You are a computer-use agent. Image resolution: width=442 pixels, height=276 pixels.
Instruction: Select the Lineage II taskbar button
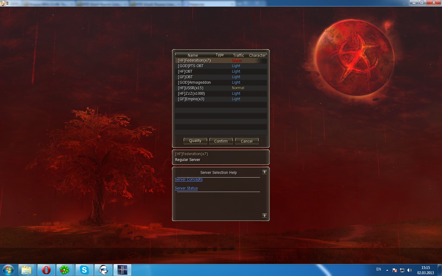(122, 270)
